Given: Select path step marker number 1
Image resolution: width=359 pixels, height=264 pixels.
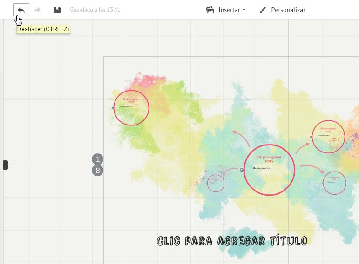Looking at the screenshot, I should [97, 159].
